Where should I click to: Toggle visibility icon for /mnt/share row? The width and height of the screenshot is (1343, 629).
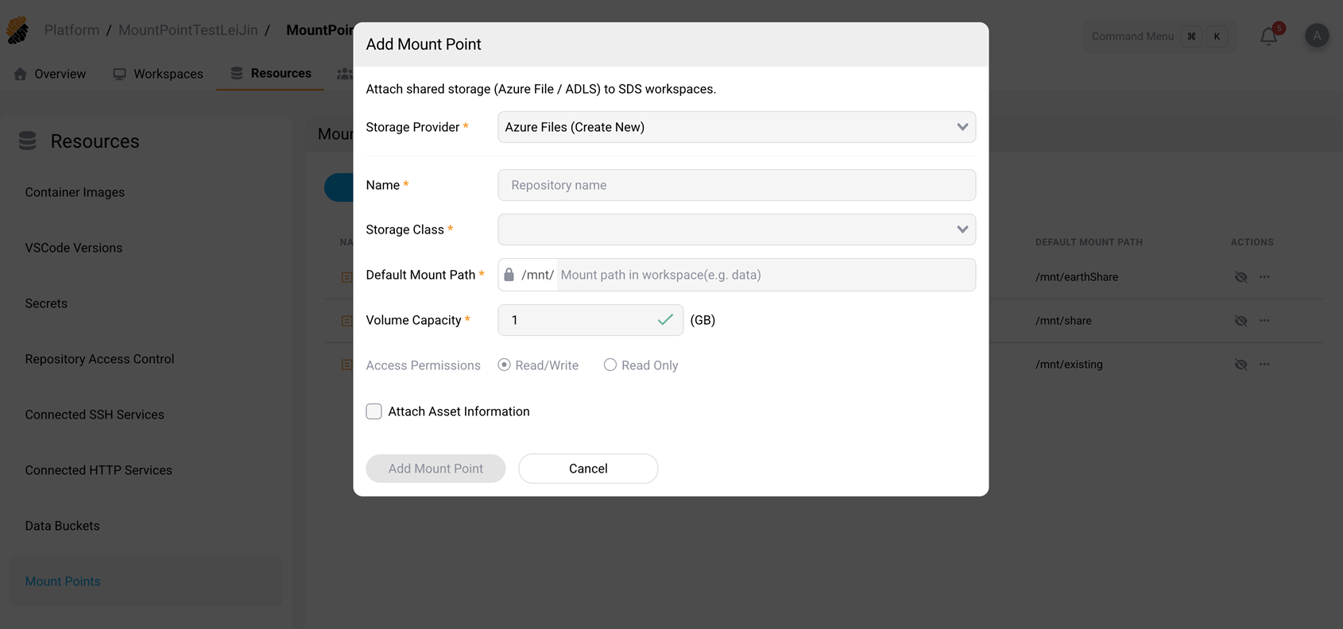point(1240,321)
